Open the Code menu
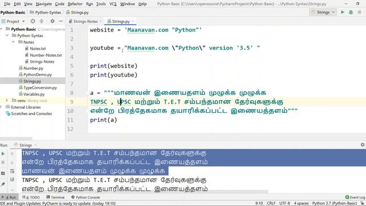Image resolution: width=366 pixels, height=206 pixels. tap(59, 4)
